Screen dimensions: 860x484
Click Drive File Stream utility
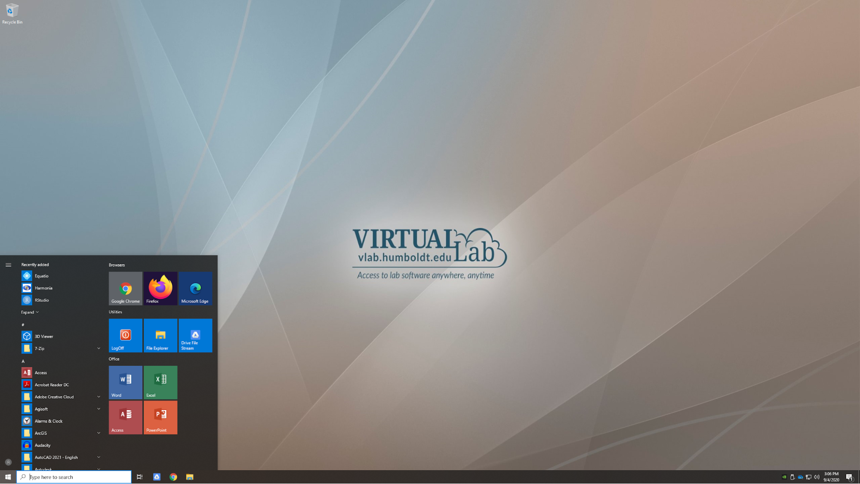[x=195, y=335]
